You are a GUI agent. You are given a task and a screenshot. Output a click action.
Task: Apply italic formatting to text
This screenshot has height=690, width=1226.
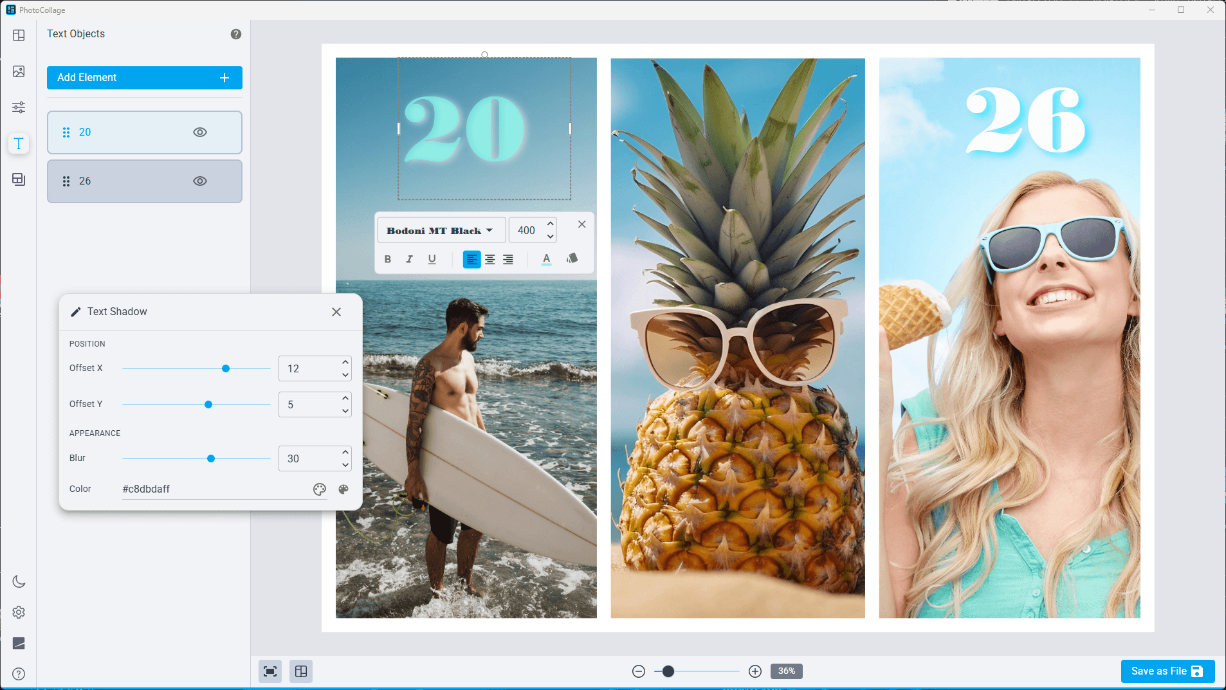point(409,259)
